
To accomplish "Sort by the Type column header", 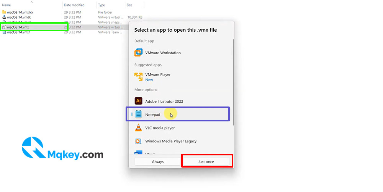I will tap(101, 5).
